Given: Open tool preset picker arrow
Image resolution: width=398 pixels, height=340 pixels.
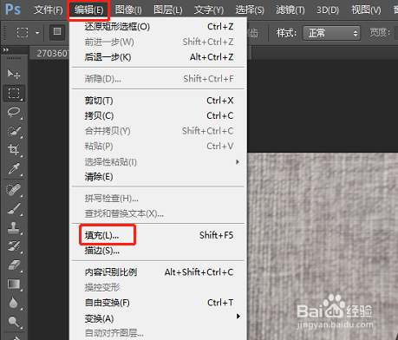Looking at the screenshot, I should (x=37, y=33).
